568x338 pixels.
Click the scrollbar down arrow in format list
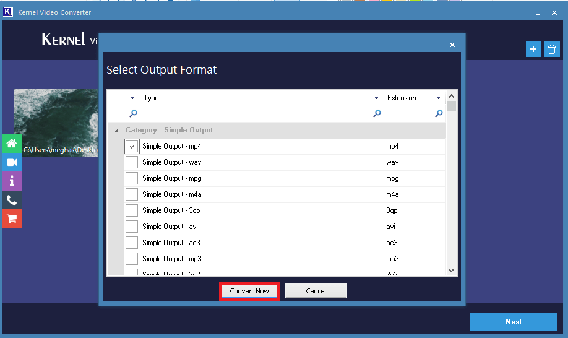pos(451,271)
